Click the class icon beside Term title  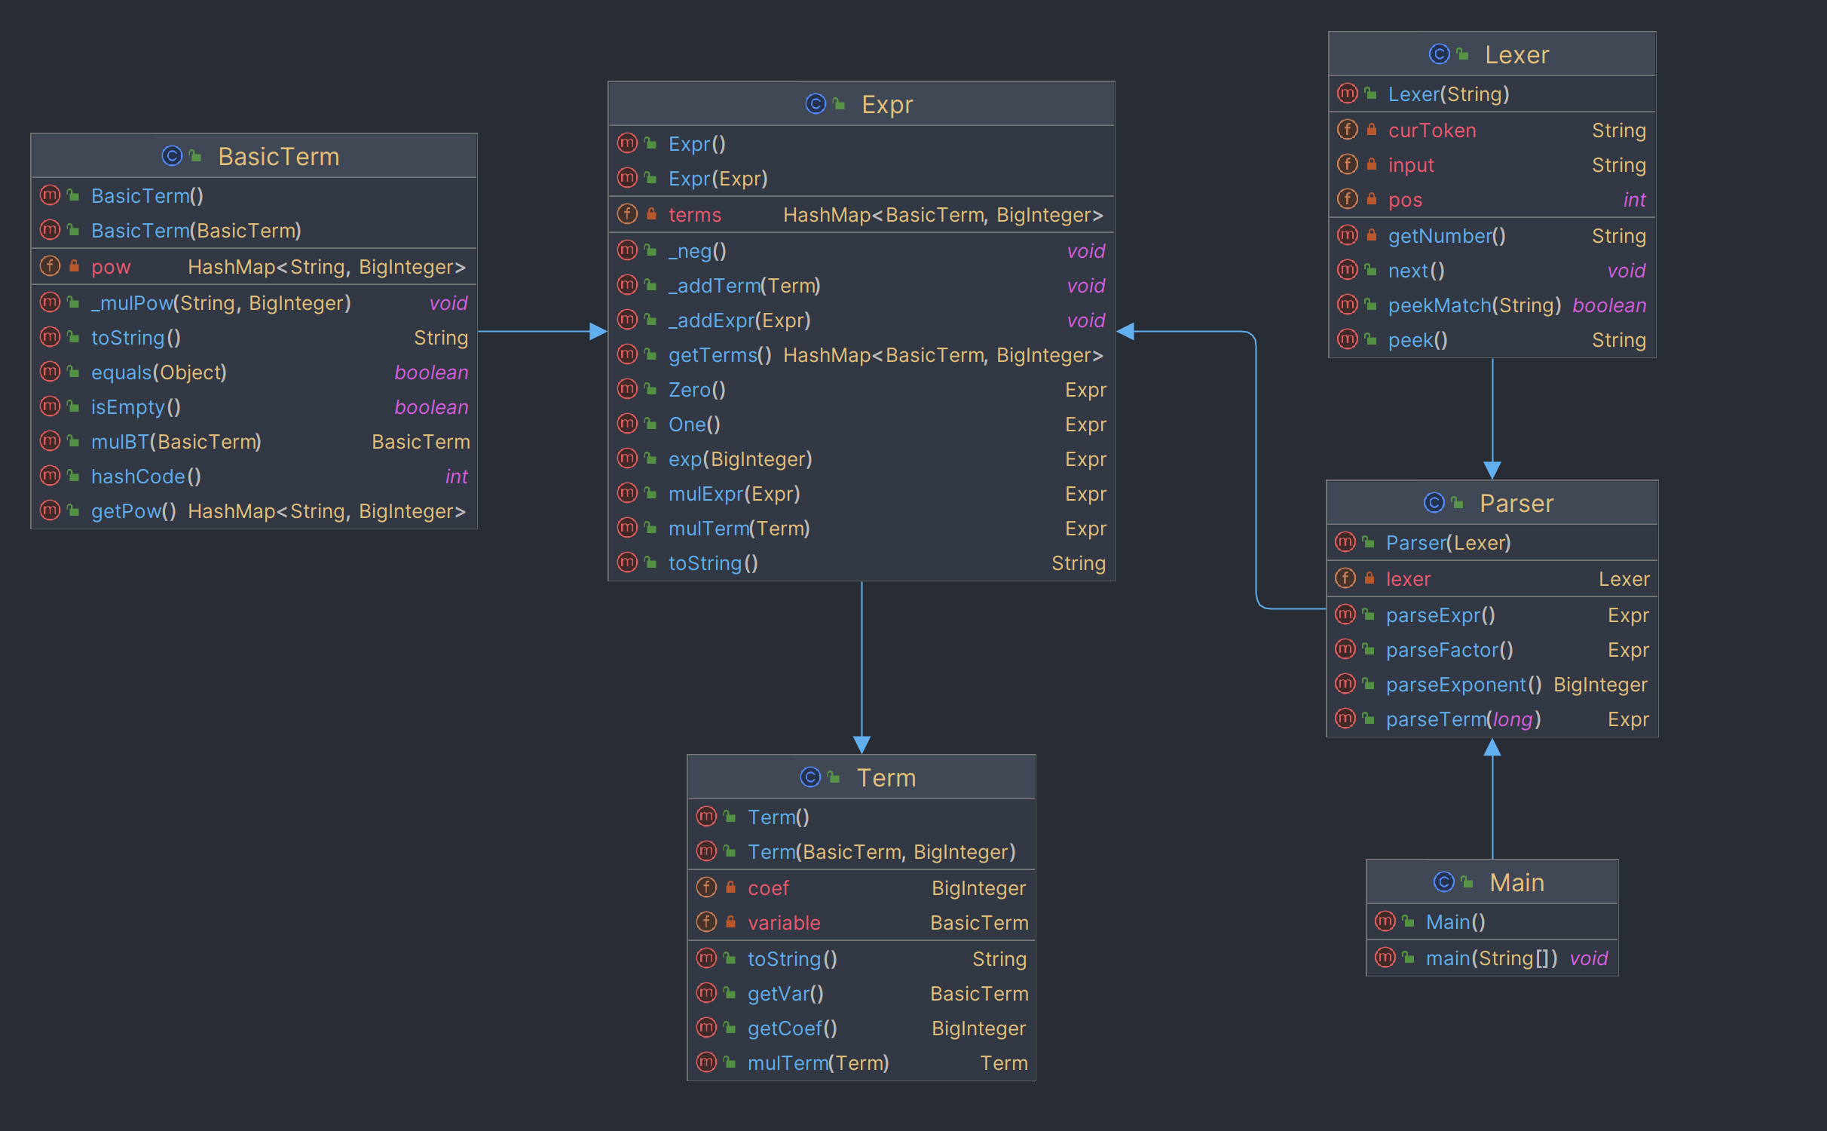(810, 777)
